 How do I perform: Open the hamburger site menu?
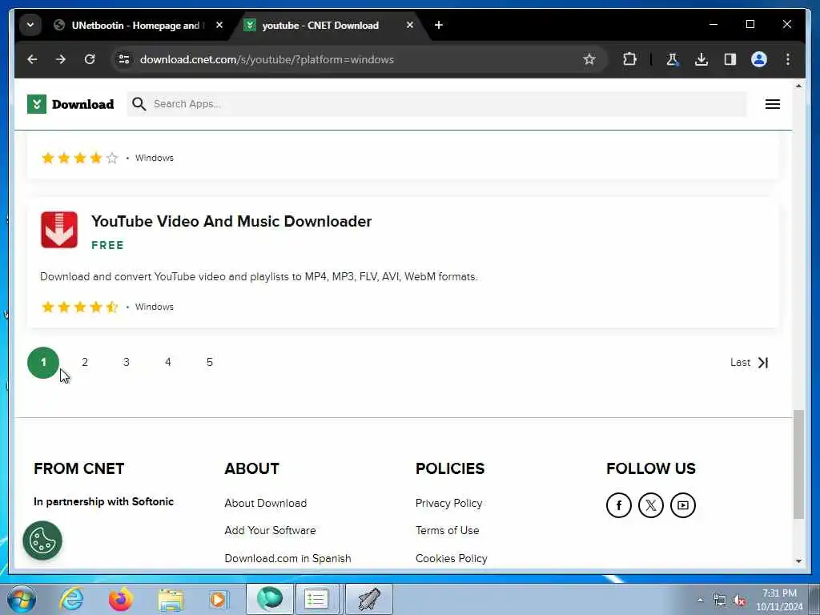coord(773,104)
